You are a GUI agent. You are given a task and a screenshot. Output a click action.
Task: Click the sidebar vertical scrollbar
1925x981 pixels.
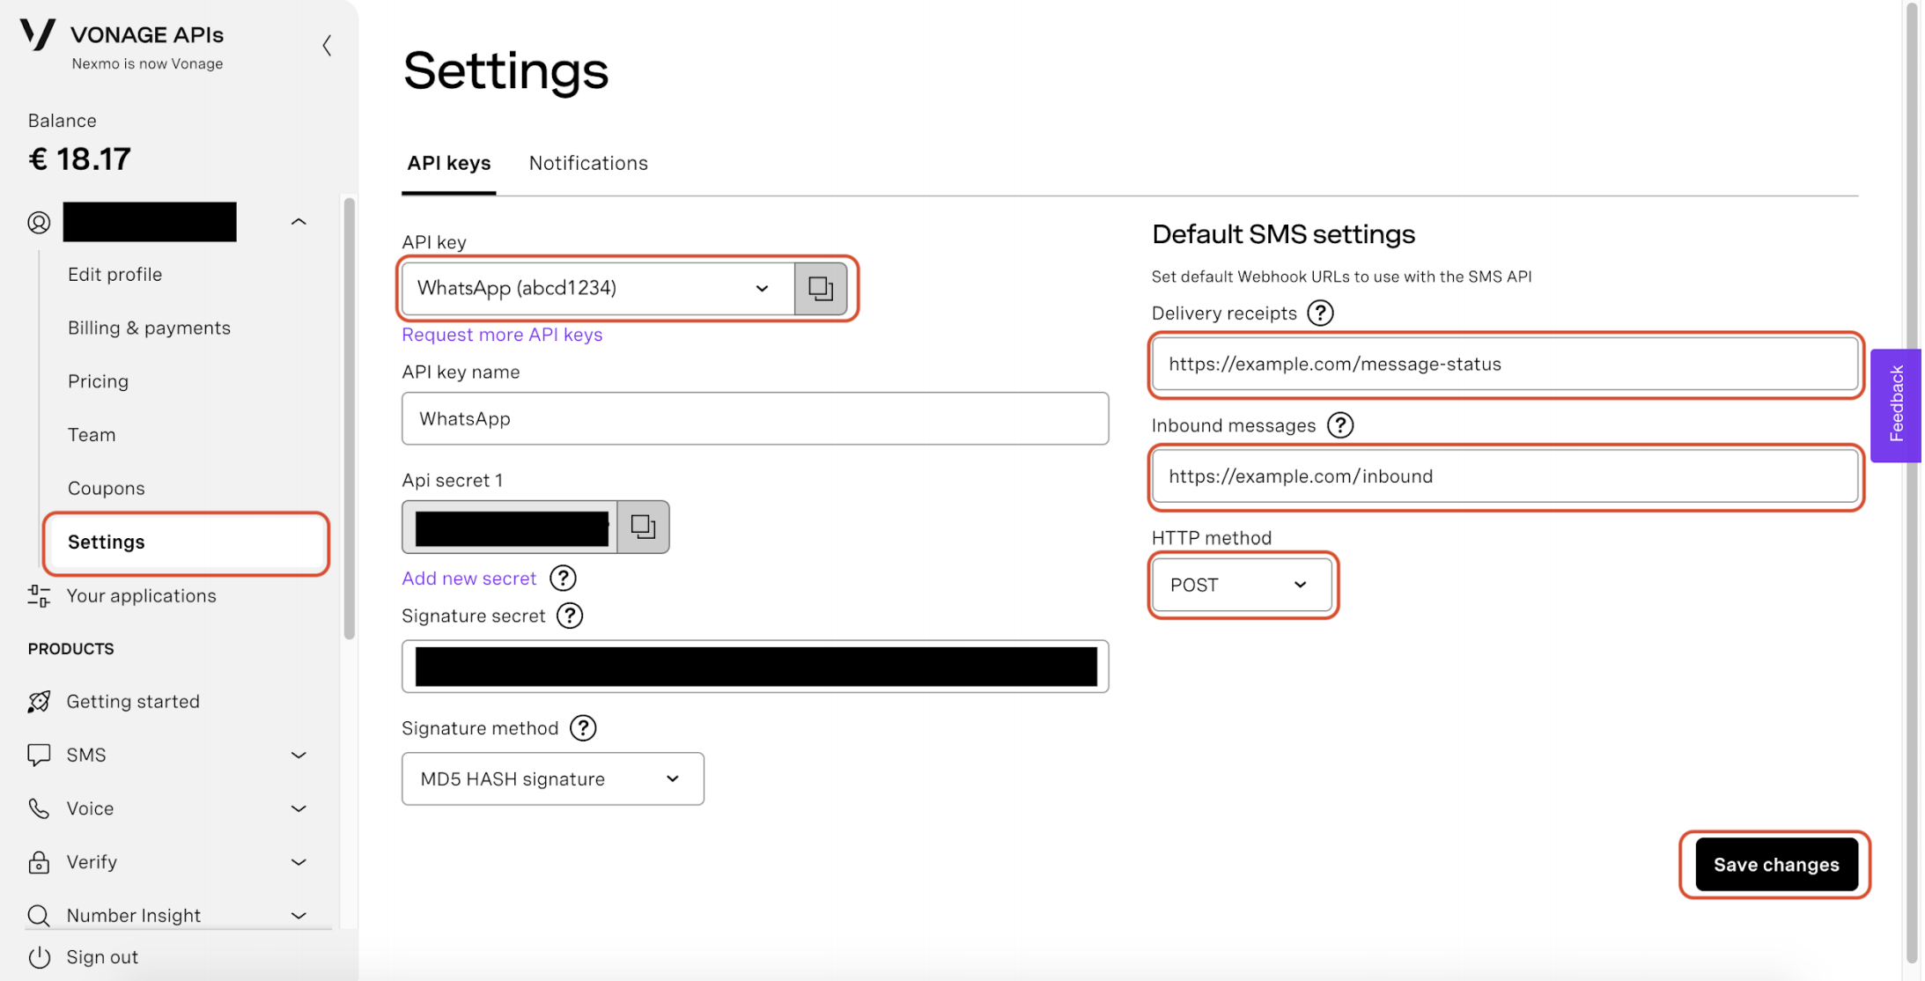(x=350, y=418)
